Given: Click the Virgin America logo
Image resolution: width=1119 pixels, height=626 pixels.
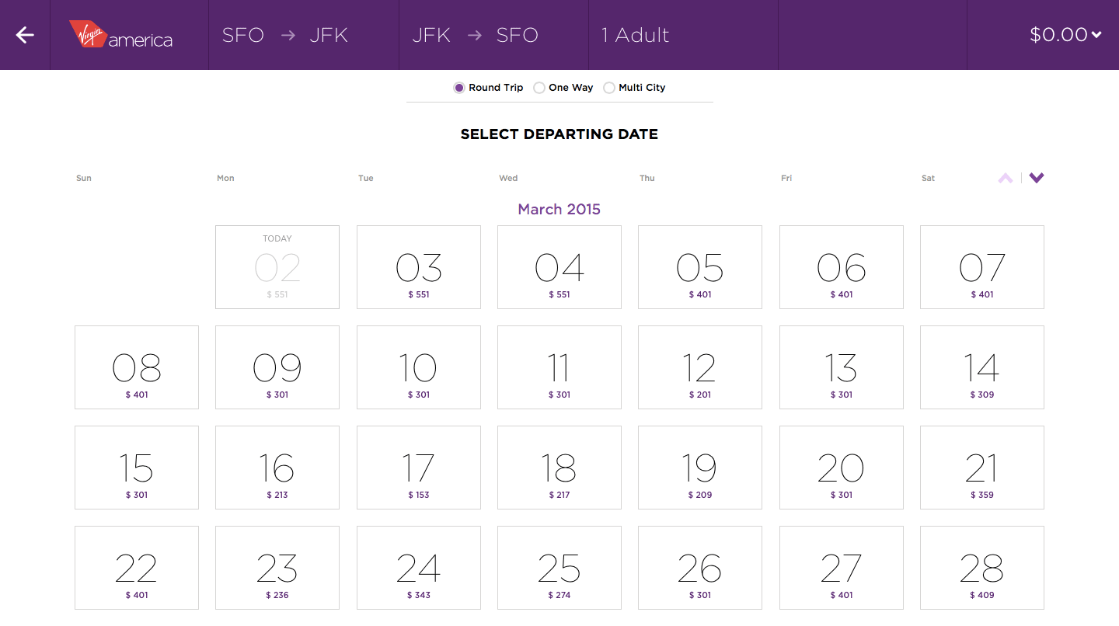Looking at the screenshot, I should (121, 35).
